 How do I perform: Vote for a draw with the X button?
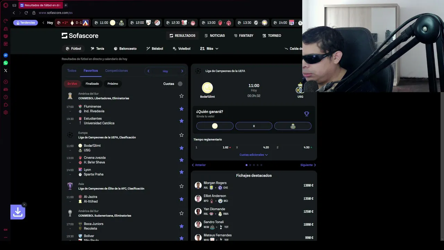pos(254,126)
